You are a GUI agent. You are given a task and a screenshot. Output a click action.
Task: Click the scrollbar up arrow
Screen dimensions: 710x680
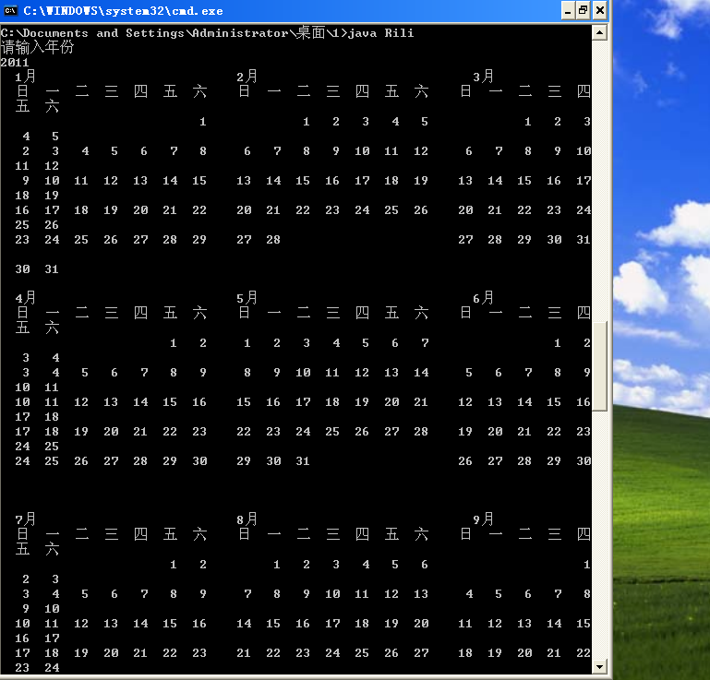599,32
